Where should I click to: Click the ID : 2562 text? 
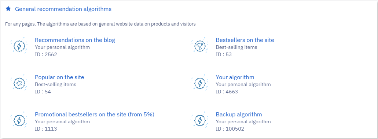(46, 54)
